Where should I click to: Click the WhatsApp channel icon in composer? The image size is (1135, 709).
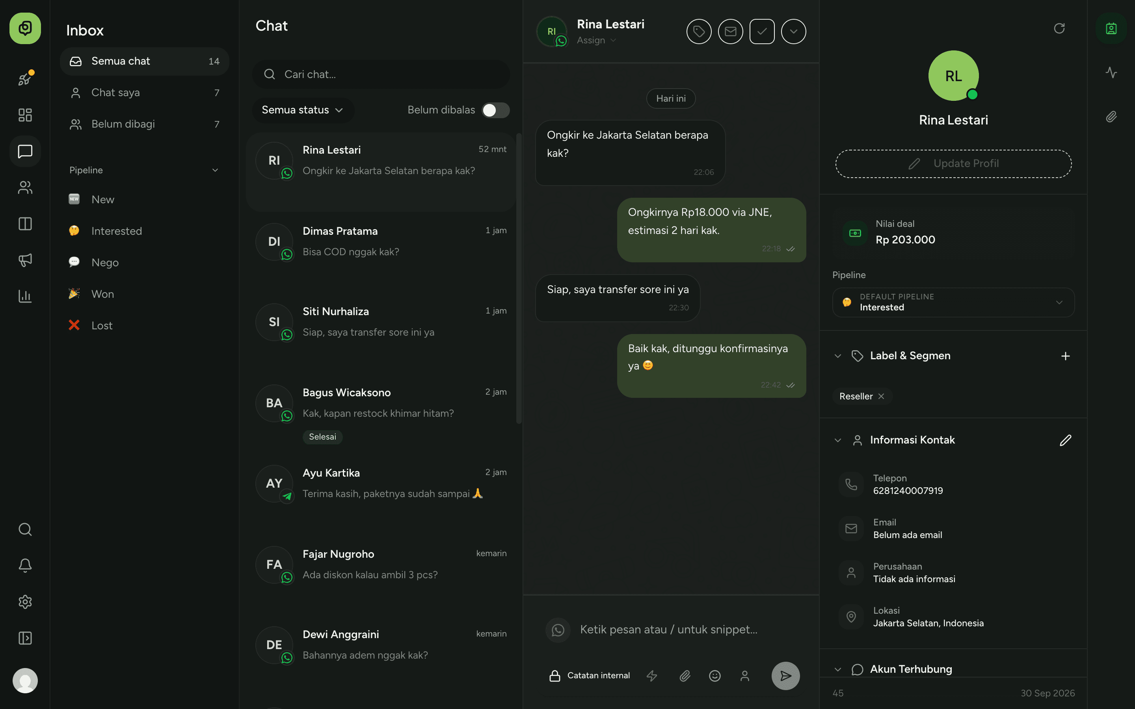558,630
